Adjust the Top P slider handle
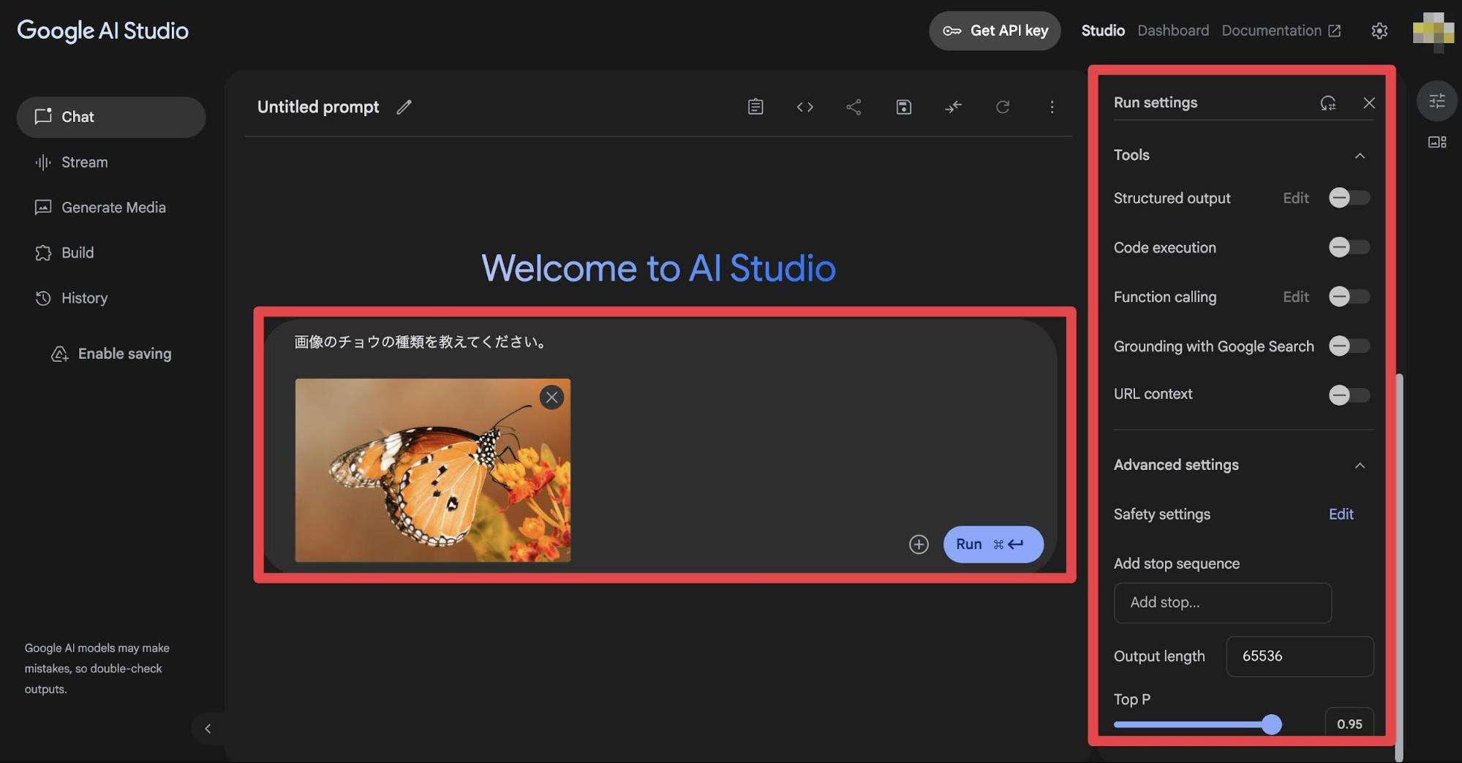Screen dimensions: 1462x763 1272,724
